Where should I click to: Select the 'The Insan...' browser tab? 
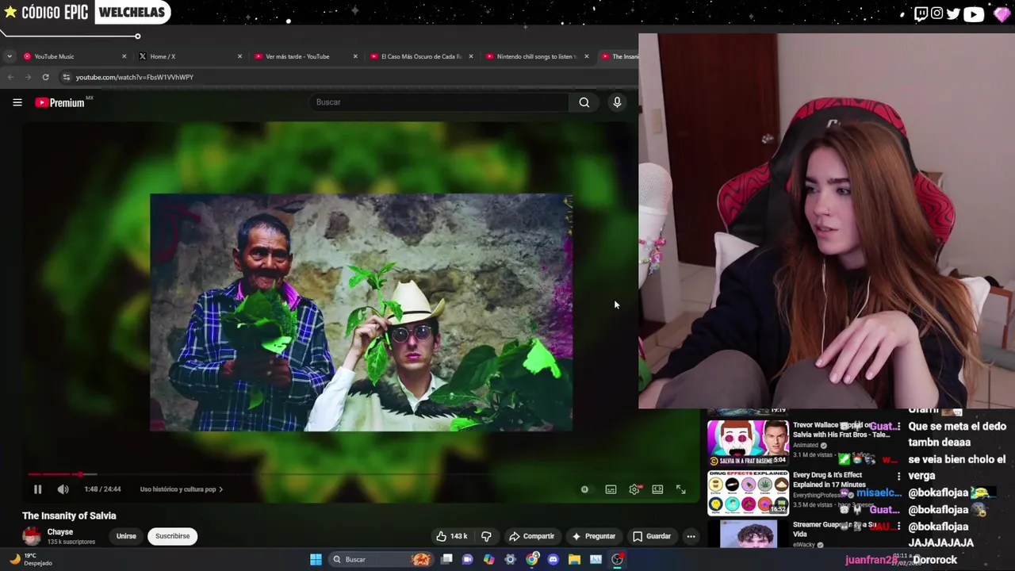[x=619, y=56]
